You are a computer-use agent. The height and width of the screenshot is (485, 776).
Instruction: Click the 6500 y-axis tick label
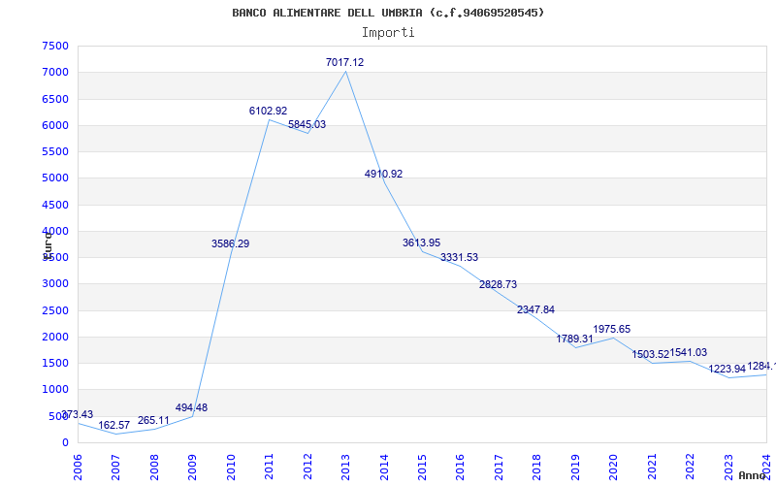pos(55,99)
